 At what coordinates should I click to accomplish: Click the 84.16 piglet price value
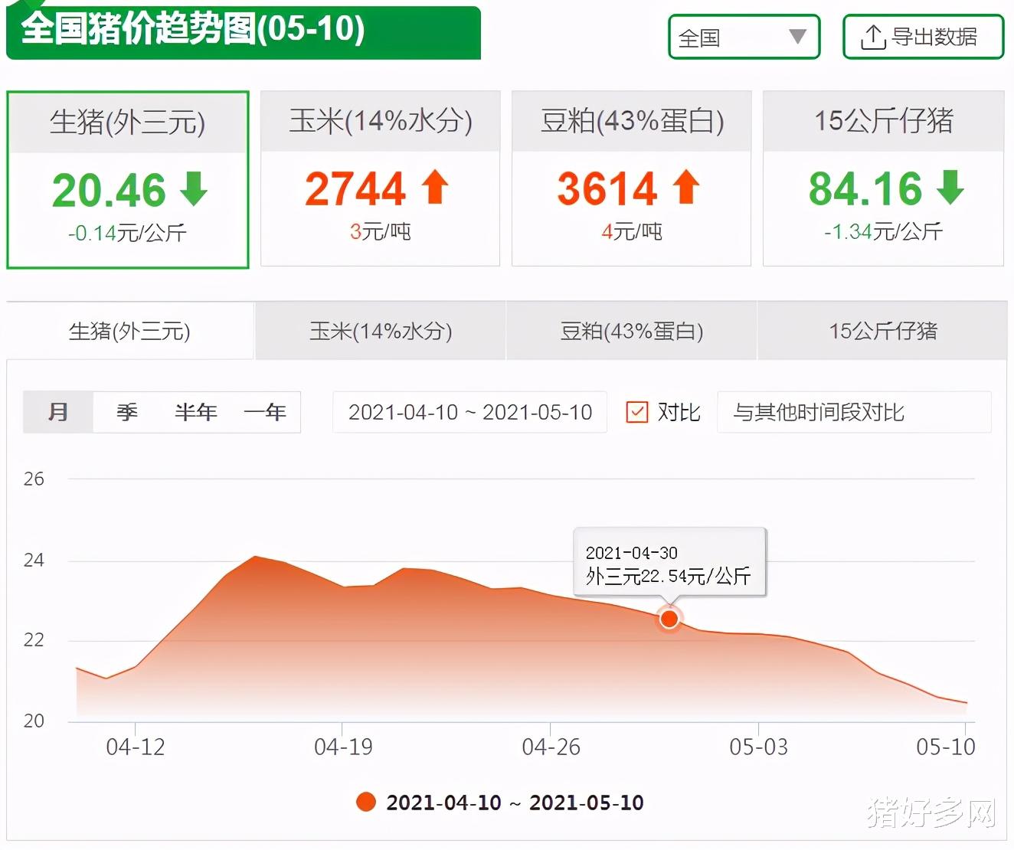tap(865, 188)
